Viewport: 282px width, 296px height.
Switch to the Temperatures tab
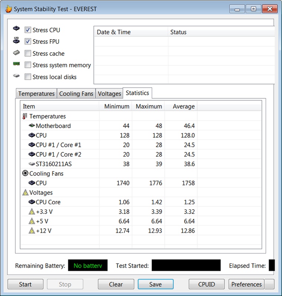(x=36, y=94)
